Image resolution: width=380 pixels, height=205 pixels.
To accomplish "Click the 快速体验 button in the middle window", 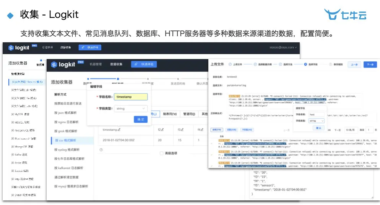I will (144, 64).
